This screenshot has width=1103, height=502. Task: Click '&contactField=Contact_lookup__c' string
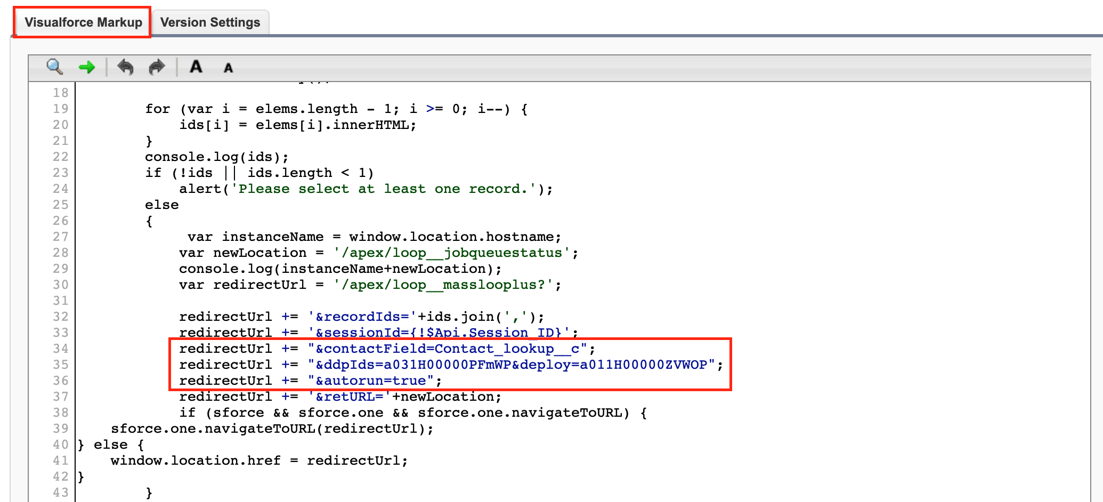click(447, 349)
